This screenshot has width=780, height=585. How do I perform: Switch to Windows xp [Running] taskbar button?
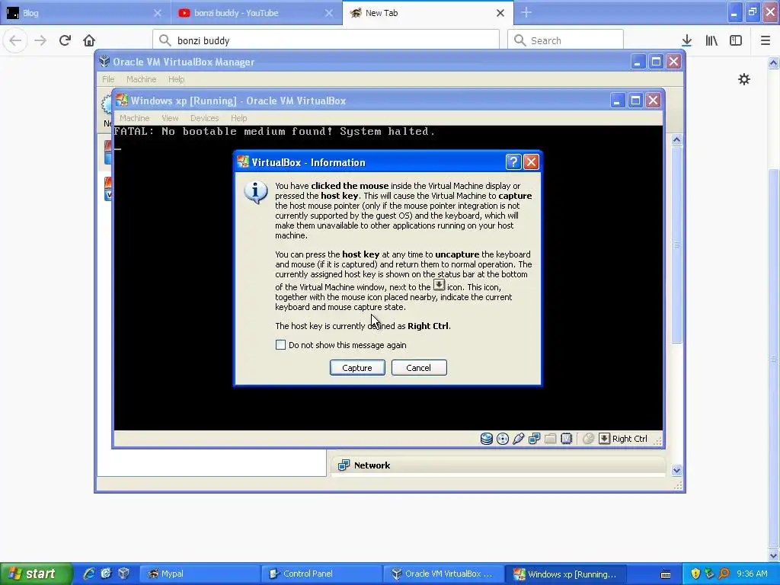pos(565,574)
